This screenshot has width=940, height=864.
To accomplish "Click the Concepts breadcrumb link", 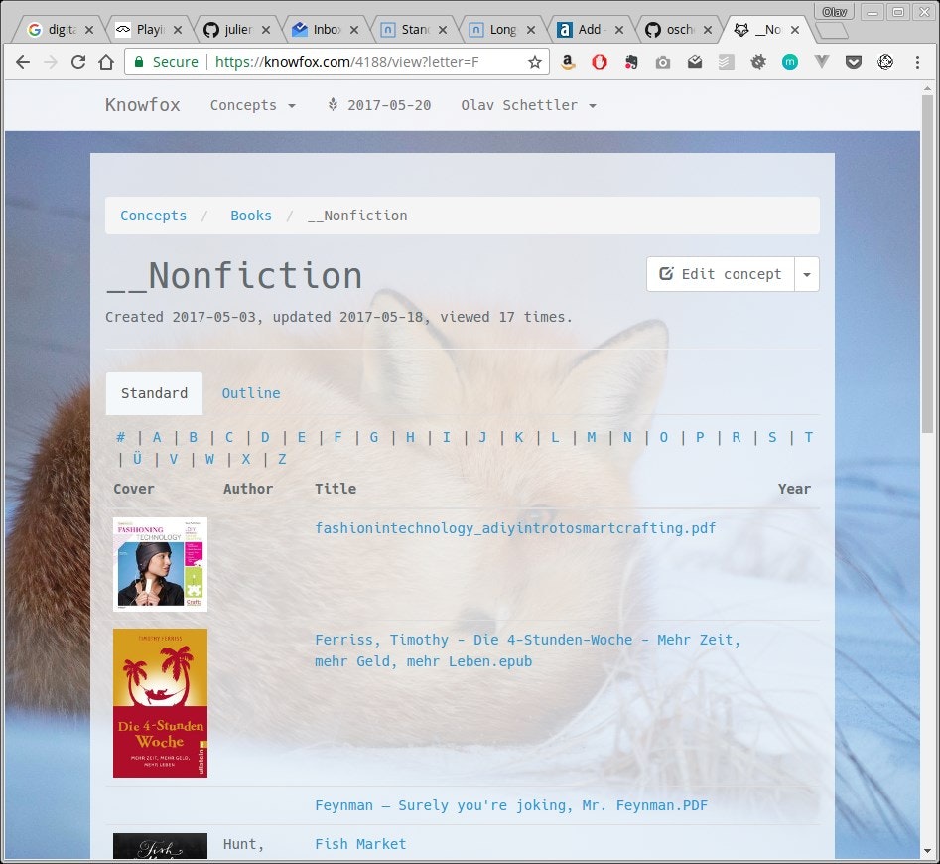I will (154, 216).
